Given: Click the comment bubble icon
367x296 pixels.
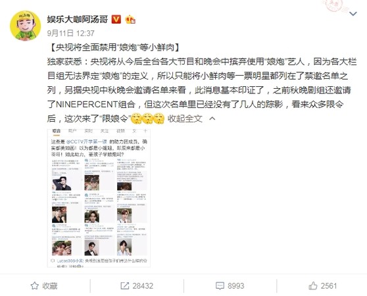Looking at the screenshot, I should pyautogui.click(x=220, y=285).
